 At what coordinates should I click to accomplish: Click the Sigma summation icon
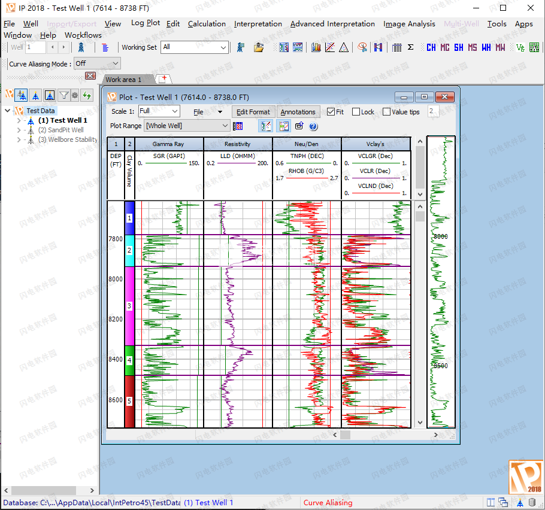tap(410, 47)
